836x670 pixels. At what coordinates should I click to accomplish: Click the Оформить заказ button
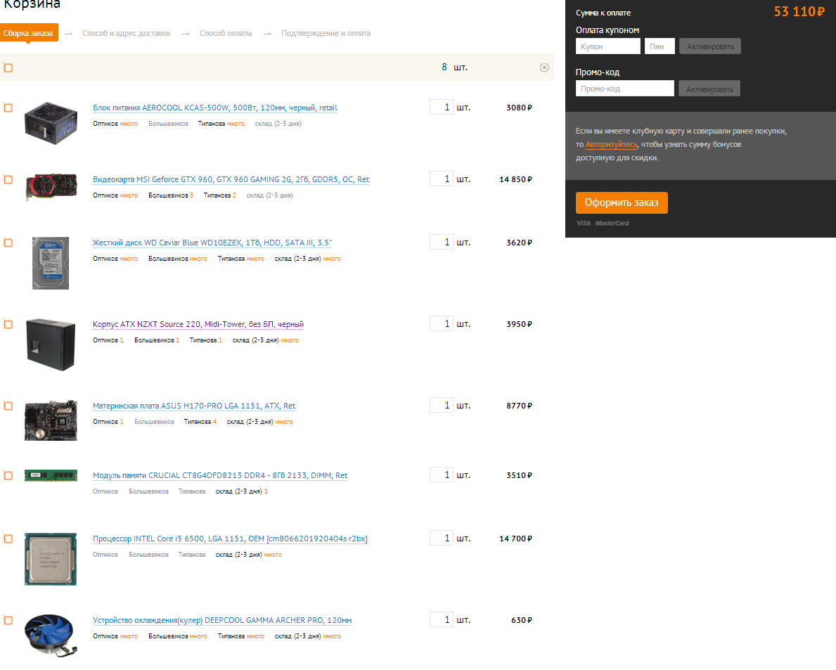point(622,202)
